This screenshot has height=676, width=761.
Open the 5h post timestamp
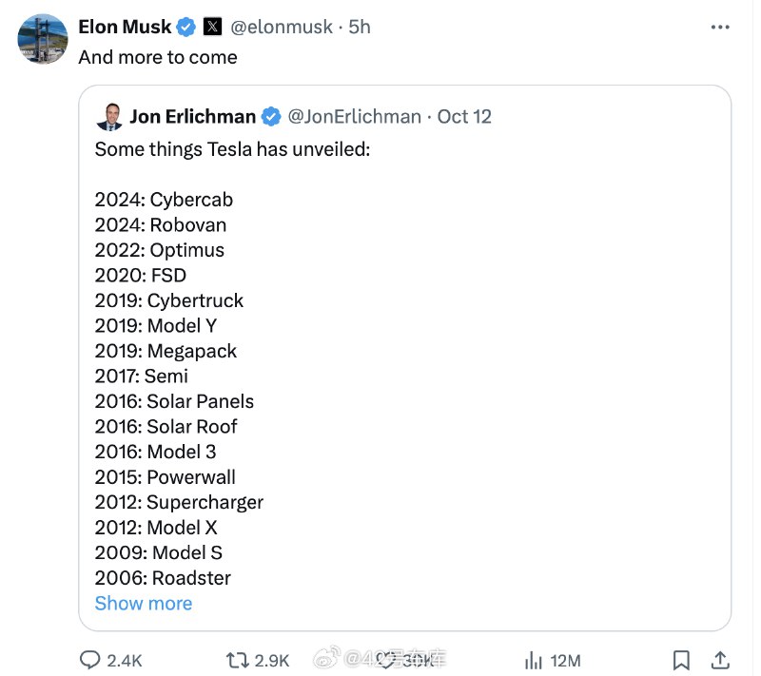pos(360,28)
